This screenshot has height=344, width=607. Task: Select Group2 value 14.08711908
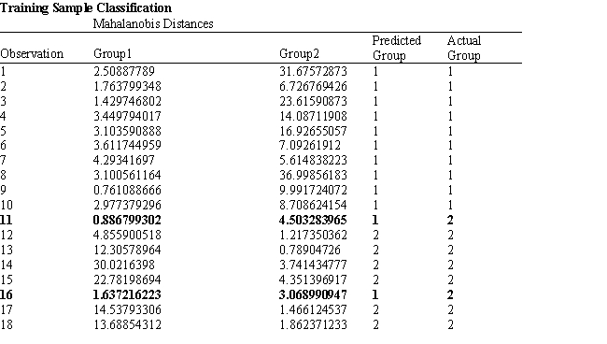point(313,116)
